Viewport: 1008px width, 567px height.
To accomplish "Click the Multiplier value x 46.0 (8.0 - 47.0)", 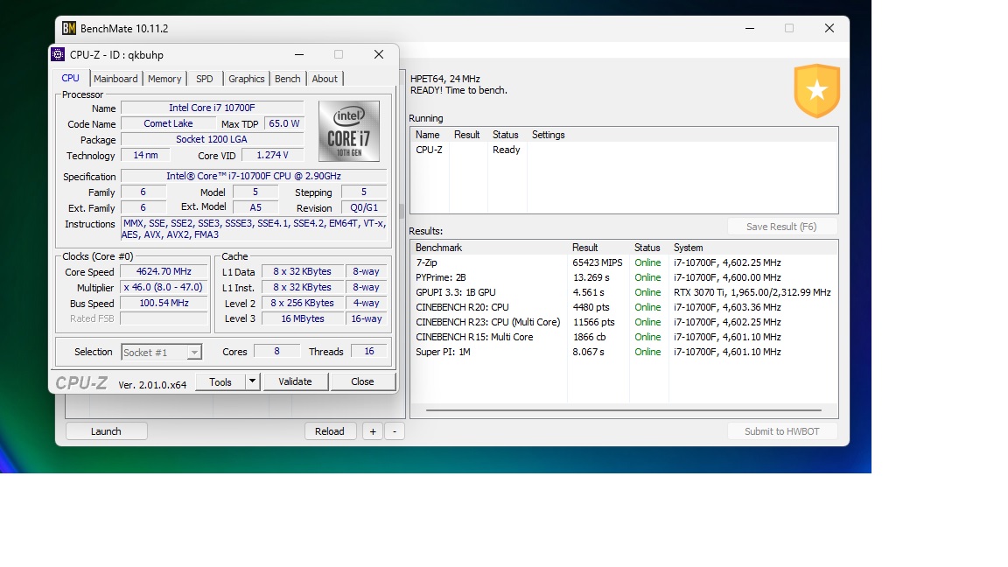I will point(164,287).
